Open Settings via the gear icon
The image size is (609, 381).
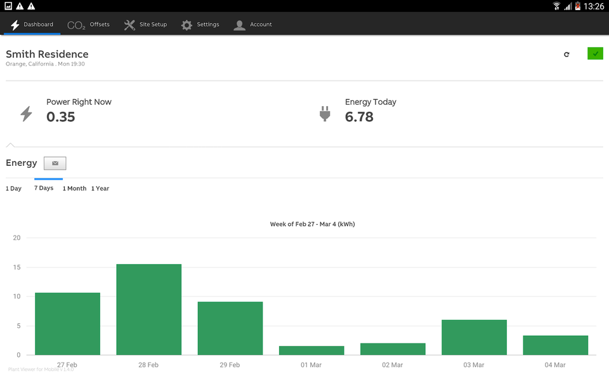187,24
